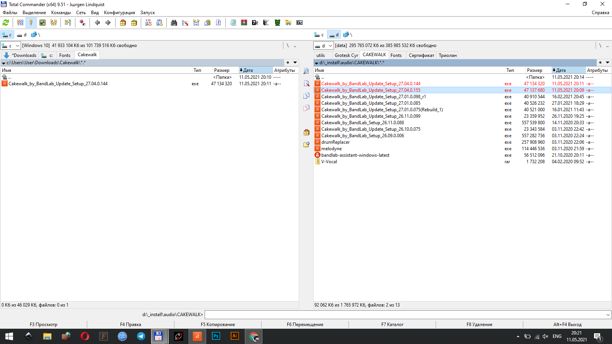Switch to Grotesk Cyr tab
Viewport: 612px width, 344px height.
[346, 55]
